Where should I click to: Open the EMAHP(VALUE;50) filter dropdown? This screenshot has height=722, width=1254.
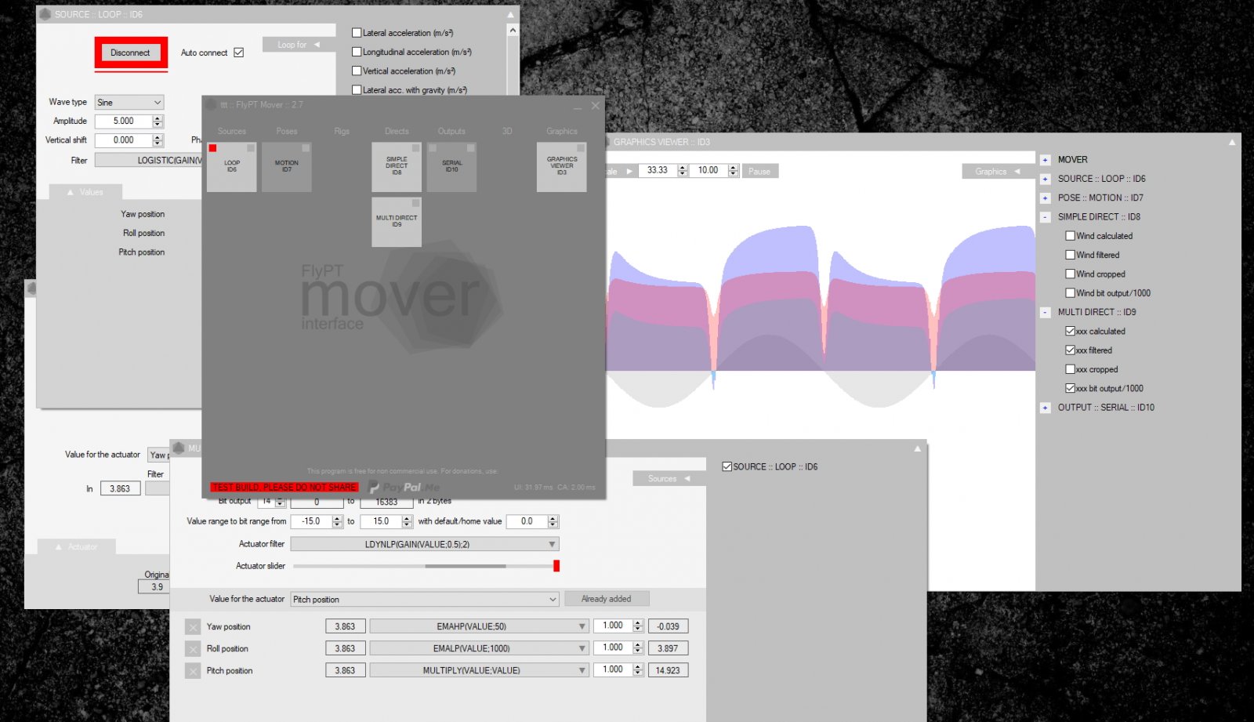pos(478,626)
